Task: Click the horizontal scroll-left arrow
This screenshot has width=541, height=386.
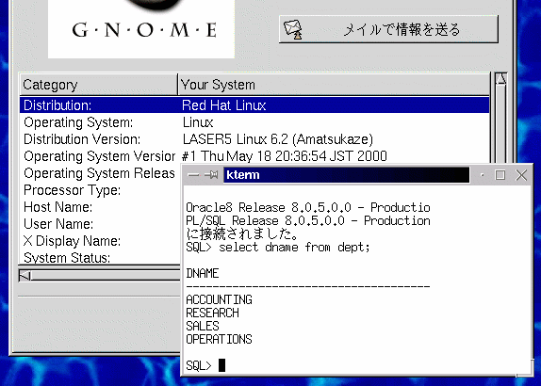Action: 25,276
